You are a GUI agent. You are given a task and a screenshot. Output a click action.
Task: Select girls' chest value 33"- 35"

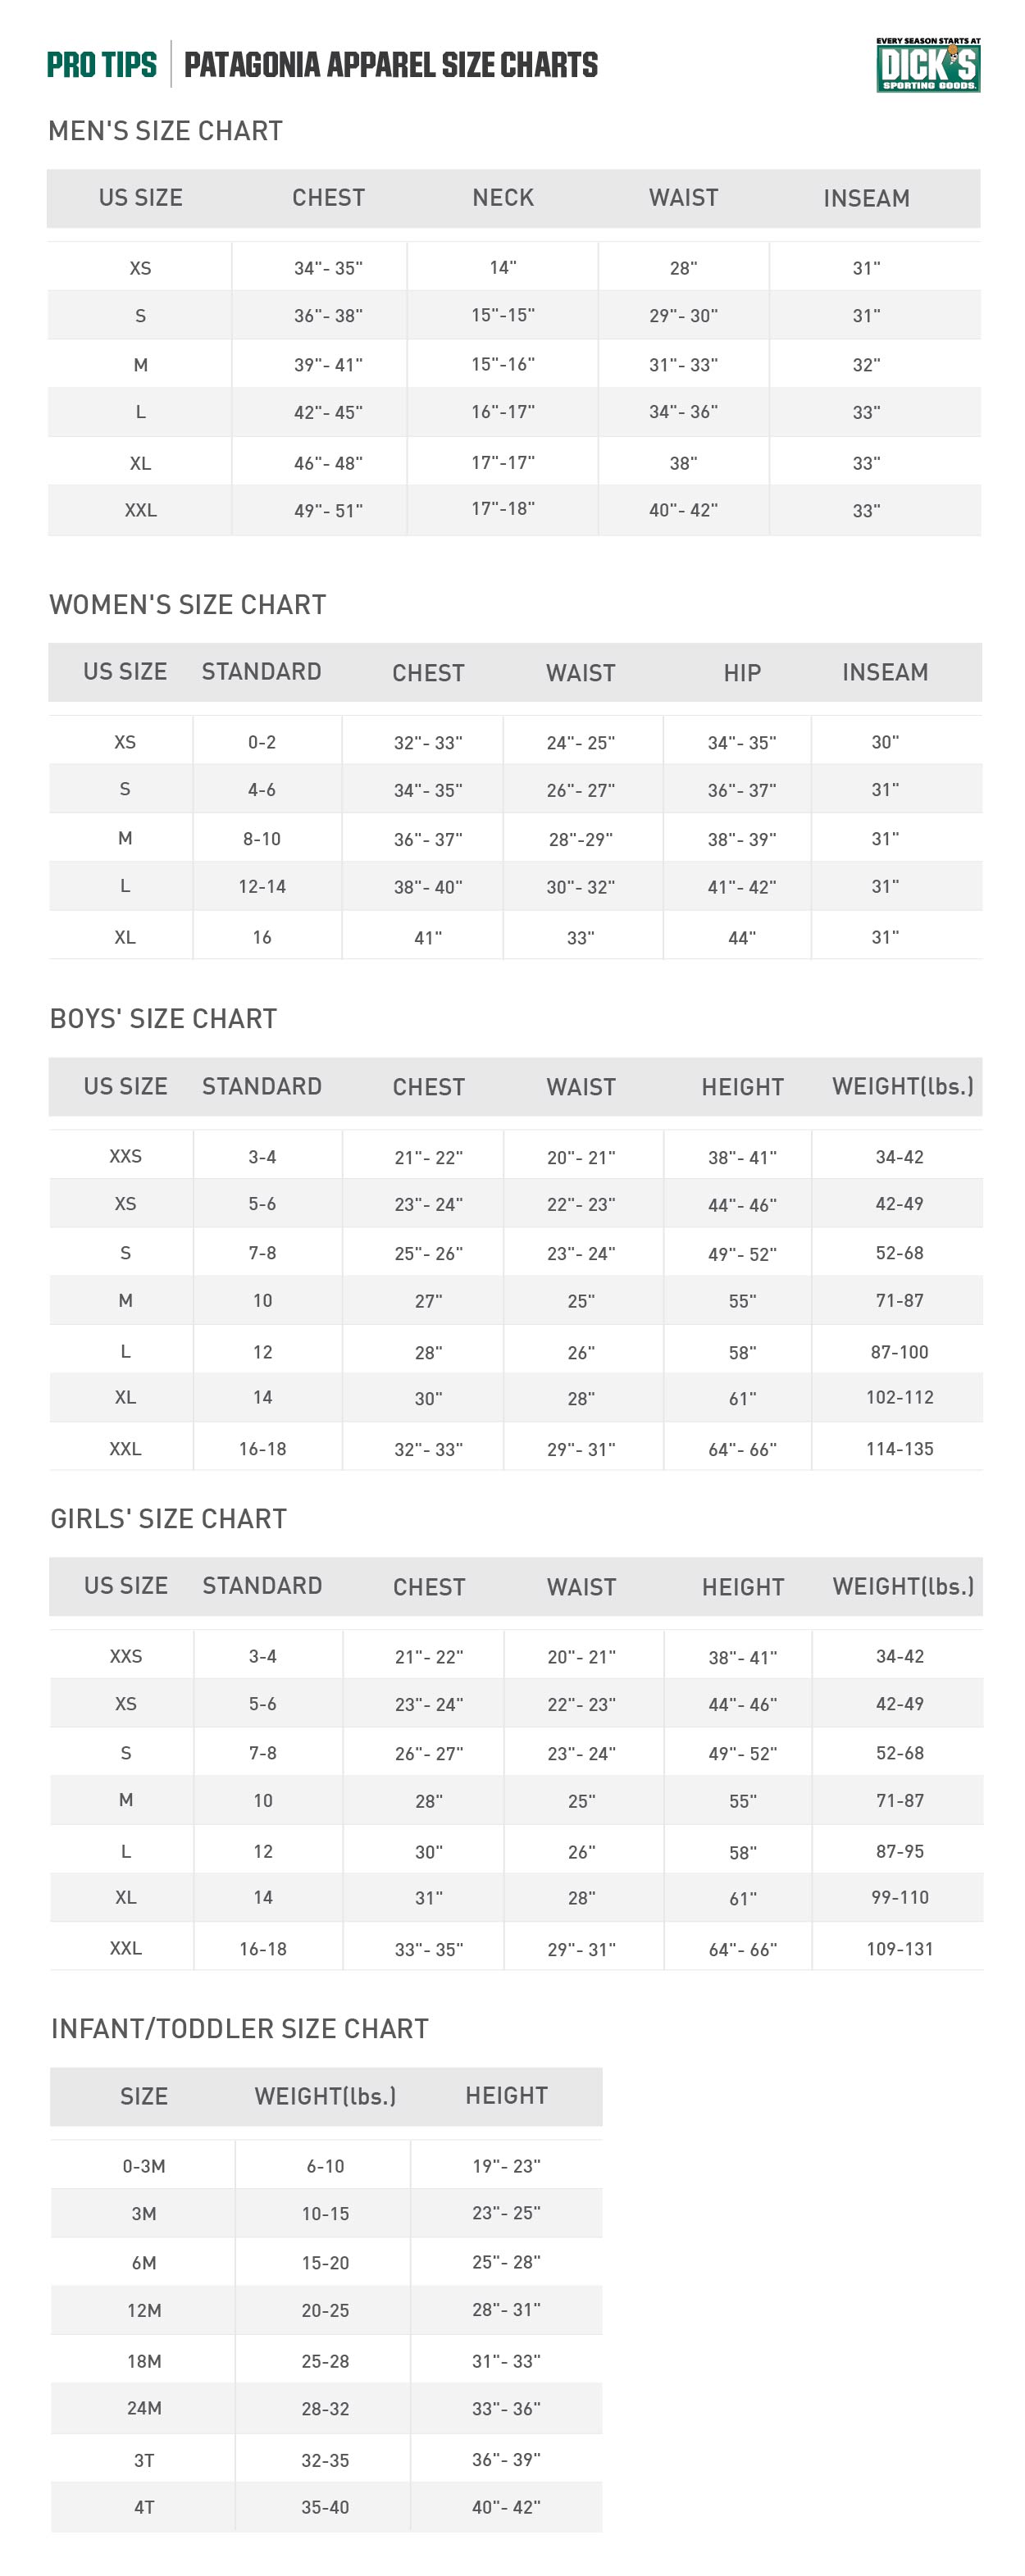point(428,1949)
